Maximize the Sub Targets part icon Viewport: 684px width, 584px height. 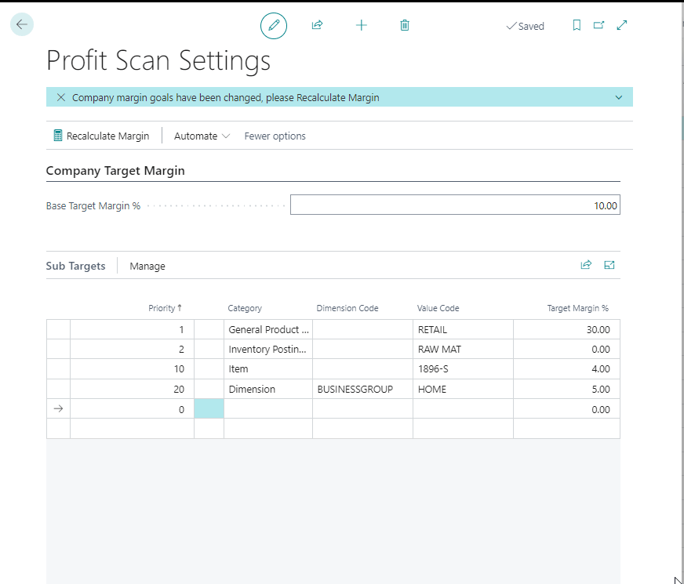click(x=609, y=265)
